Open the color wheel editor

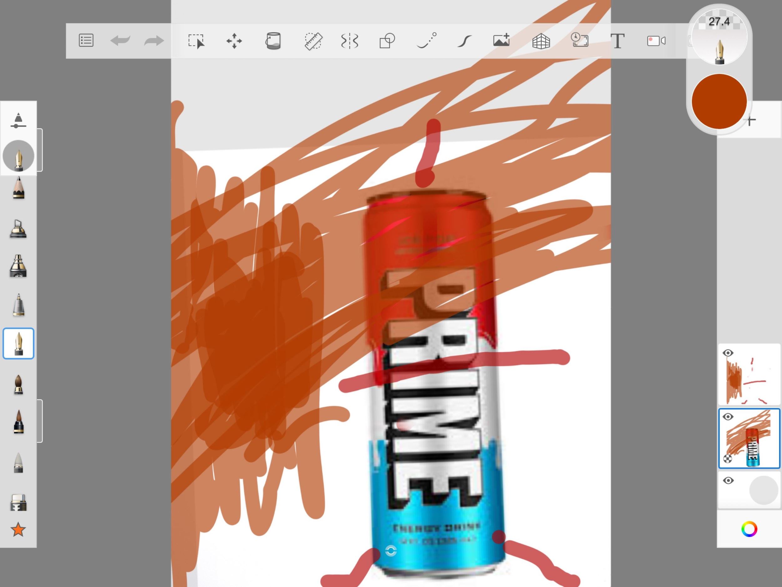(x=749, y=529)
